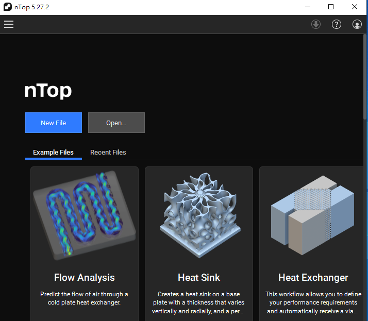Open the Flow Analysis example thumbnail

(85, 215)
